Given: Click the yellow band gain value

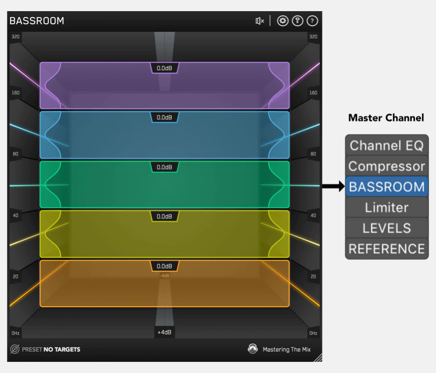Looking at the screenshot, I should tap(165, 217).
